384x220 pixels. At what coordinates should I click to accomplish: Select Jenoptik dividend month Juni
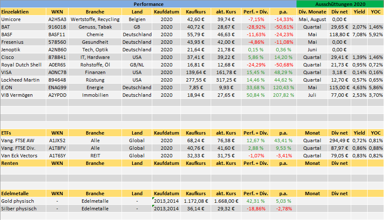[312, 50]
